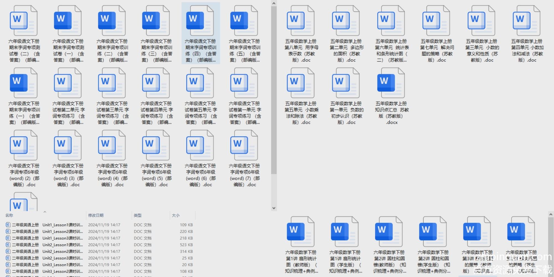Select 试卷第一单元 字词专项练习 Word icon
554x277 pixels.
(x=244, y=83)
